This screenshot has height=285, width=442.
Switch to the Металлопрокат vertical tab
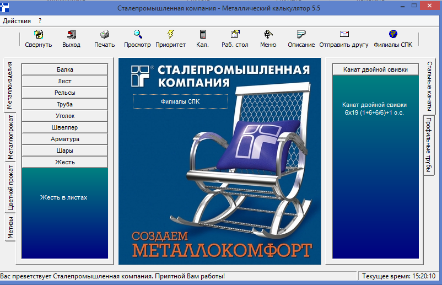pos(10,137)
